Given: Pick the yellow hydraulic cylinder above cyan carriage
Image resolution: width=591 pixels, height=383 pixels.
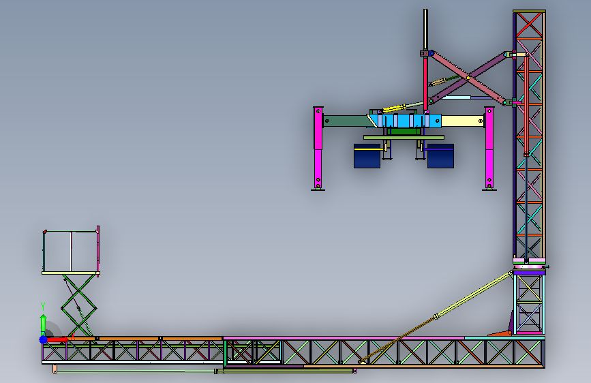Looking at the screenshot, I should (394, 108).
